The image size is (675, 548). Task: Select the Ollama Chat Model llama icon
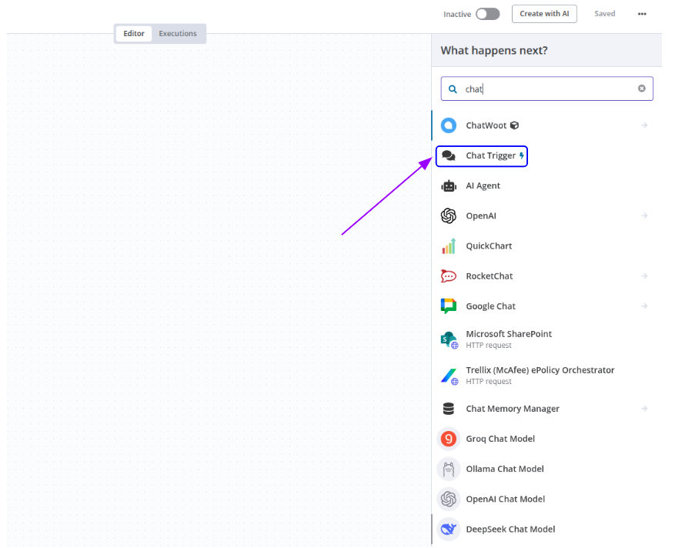[449, 469]
